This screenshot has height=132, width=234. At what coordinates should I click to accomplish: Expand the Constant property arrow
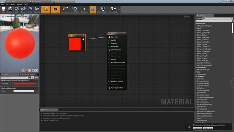coord(1,84)
